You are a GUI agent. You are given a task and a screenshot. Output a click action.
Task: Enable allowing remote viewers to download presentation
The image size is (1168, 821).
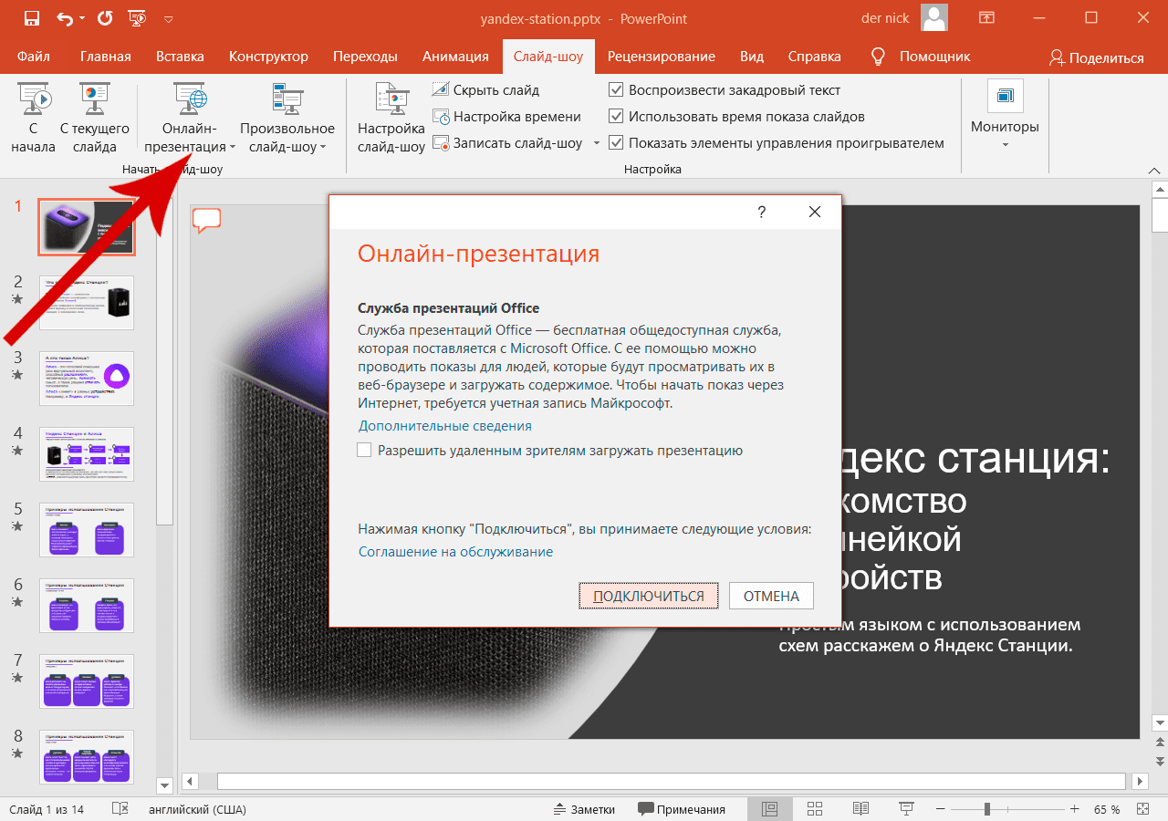pyautogui.click(x=365, y=451)
